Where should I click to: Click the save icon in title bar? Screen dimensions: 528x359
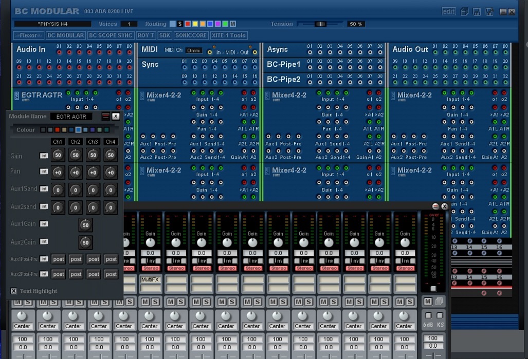point(477,12)
